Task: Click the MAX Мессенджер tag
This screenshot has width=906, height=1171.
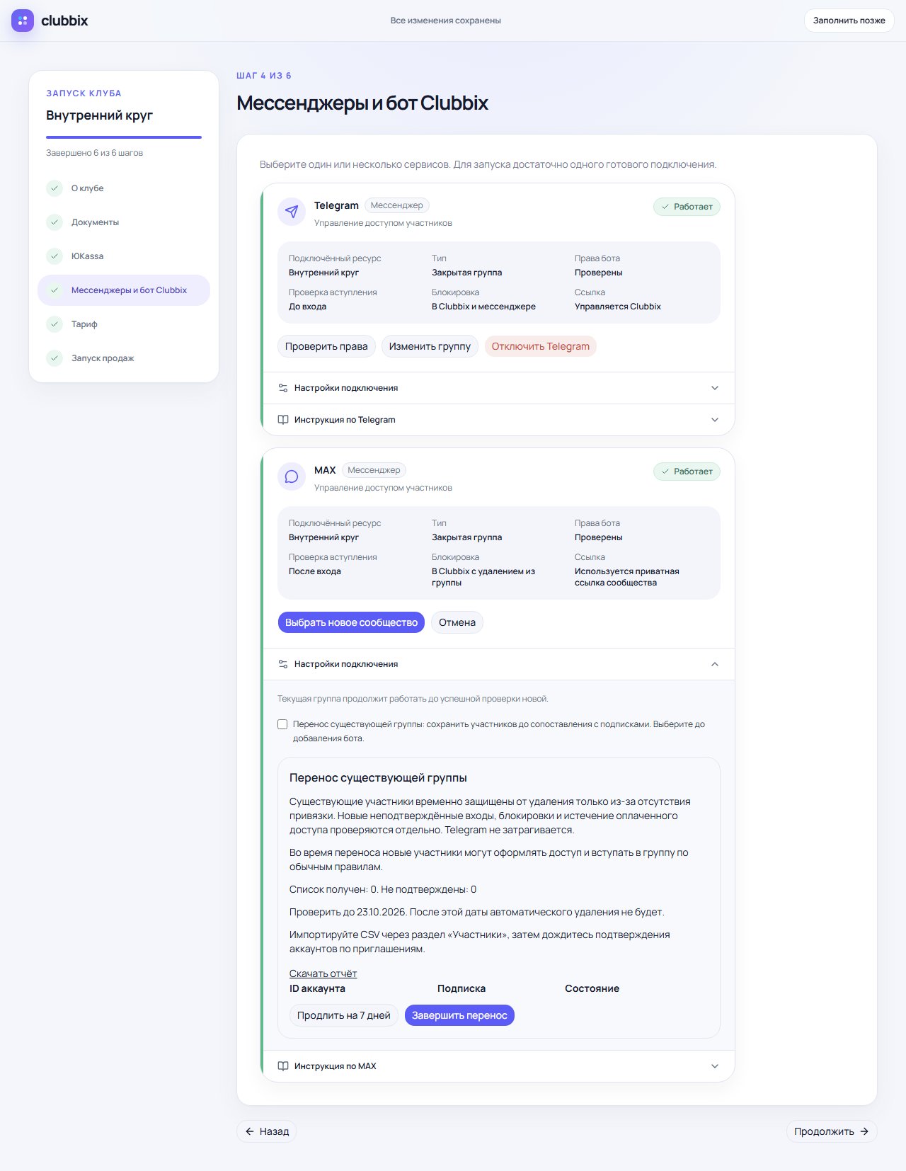Action: coord(374,470)
